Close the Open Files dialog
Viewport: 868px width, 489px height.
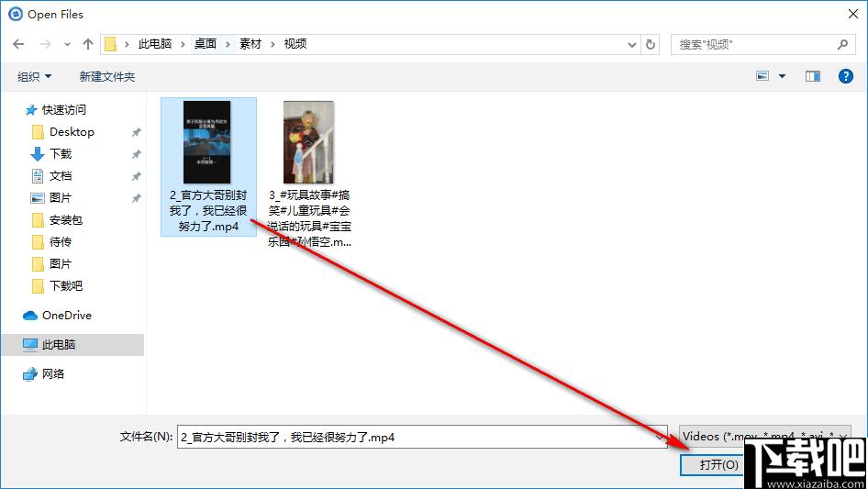(853, 15)
